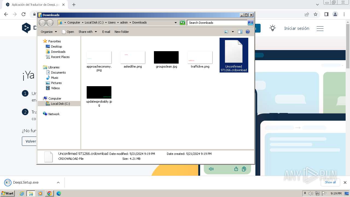The width and height of the screenshot is (350, 197).
Task: Click the Explorer Forward navigation button
Action: tap(50, 23)
